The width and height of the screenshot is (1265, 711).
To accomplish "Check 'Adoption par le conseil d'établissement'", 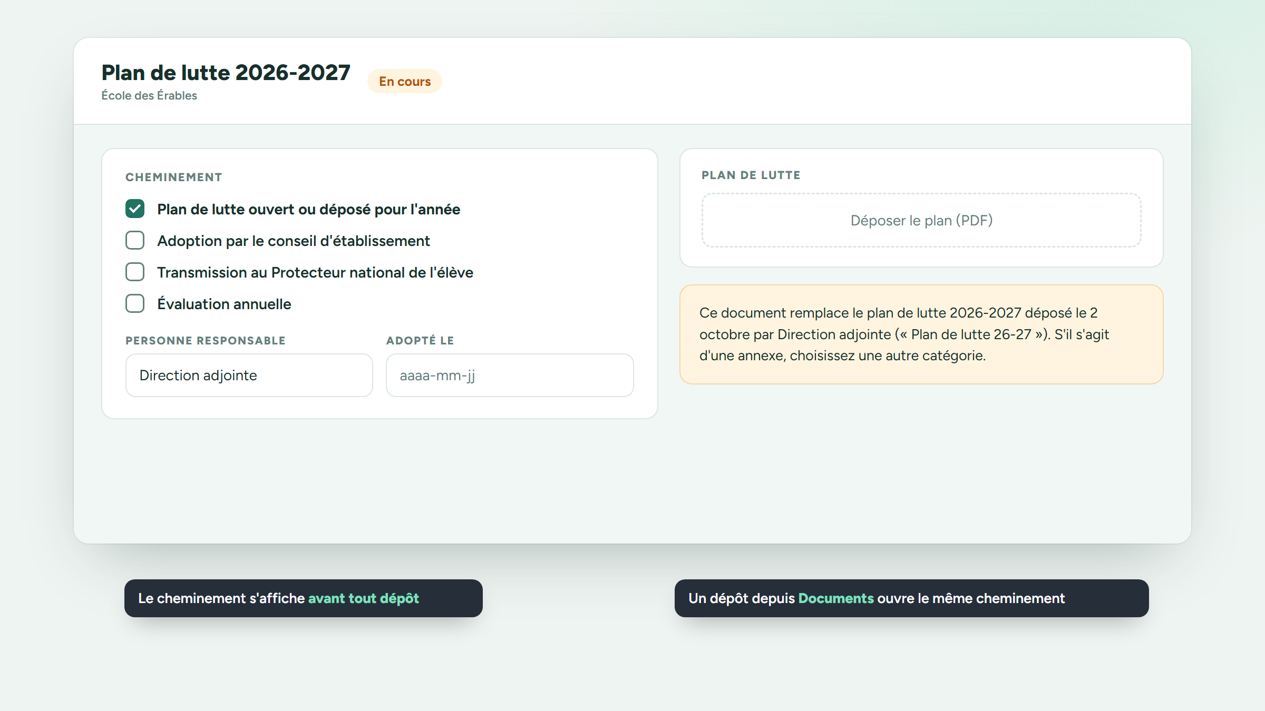I will tap(135, 241).
